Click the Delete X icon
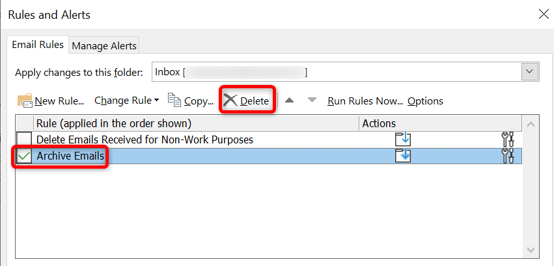Viewport: 554px width, 266px height. [230, 101]
